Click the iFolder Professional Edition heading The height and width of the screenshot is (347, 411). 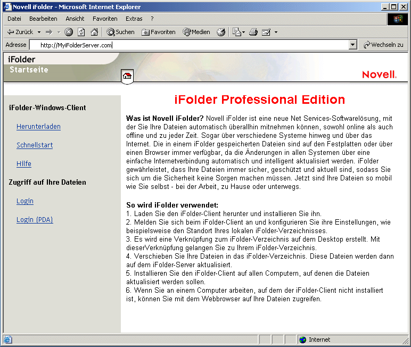coord(259,100)
